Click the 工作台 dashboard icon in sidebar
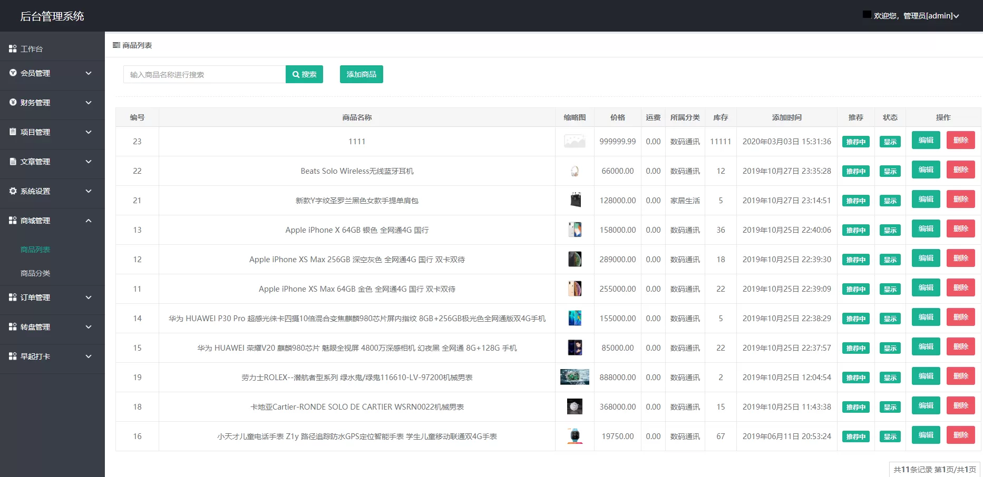The image size is (983, 477). 13,49
